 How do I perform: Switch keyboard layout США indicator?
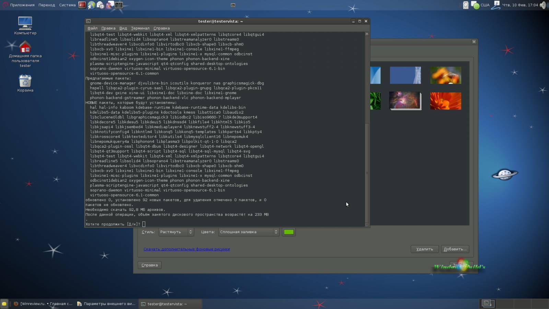tap(485, 5)
